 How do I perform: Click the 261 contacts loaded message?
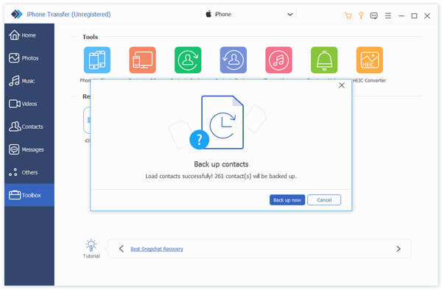point(221,176)
